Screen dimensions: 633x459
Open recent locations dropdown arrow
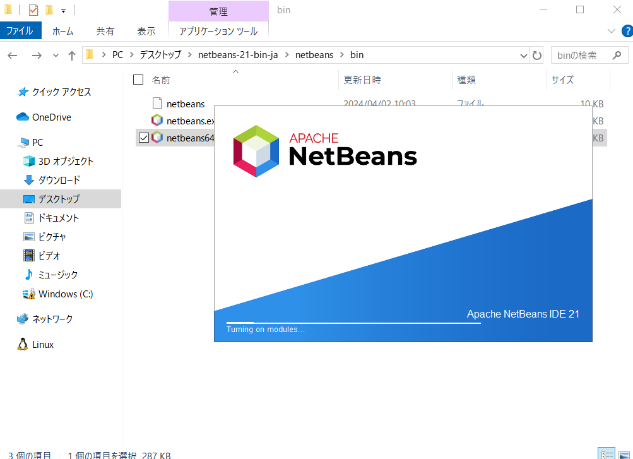click(56, 56)
